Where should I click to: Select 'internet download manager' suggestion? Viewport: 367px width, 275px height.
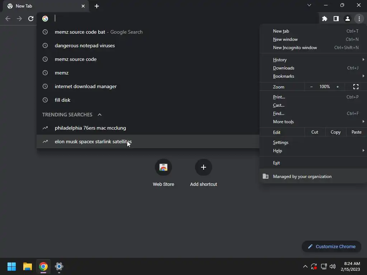point(148,86)
